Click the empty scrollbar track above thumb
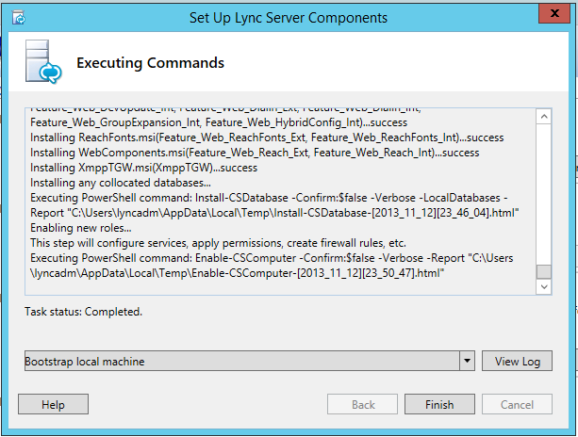Screen dimensions: 578x437 (x=544, y=194)
